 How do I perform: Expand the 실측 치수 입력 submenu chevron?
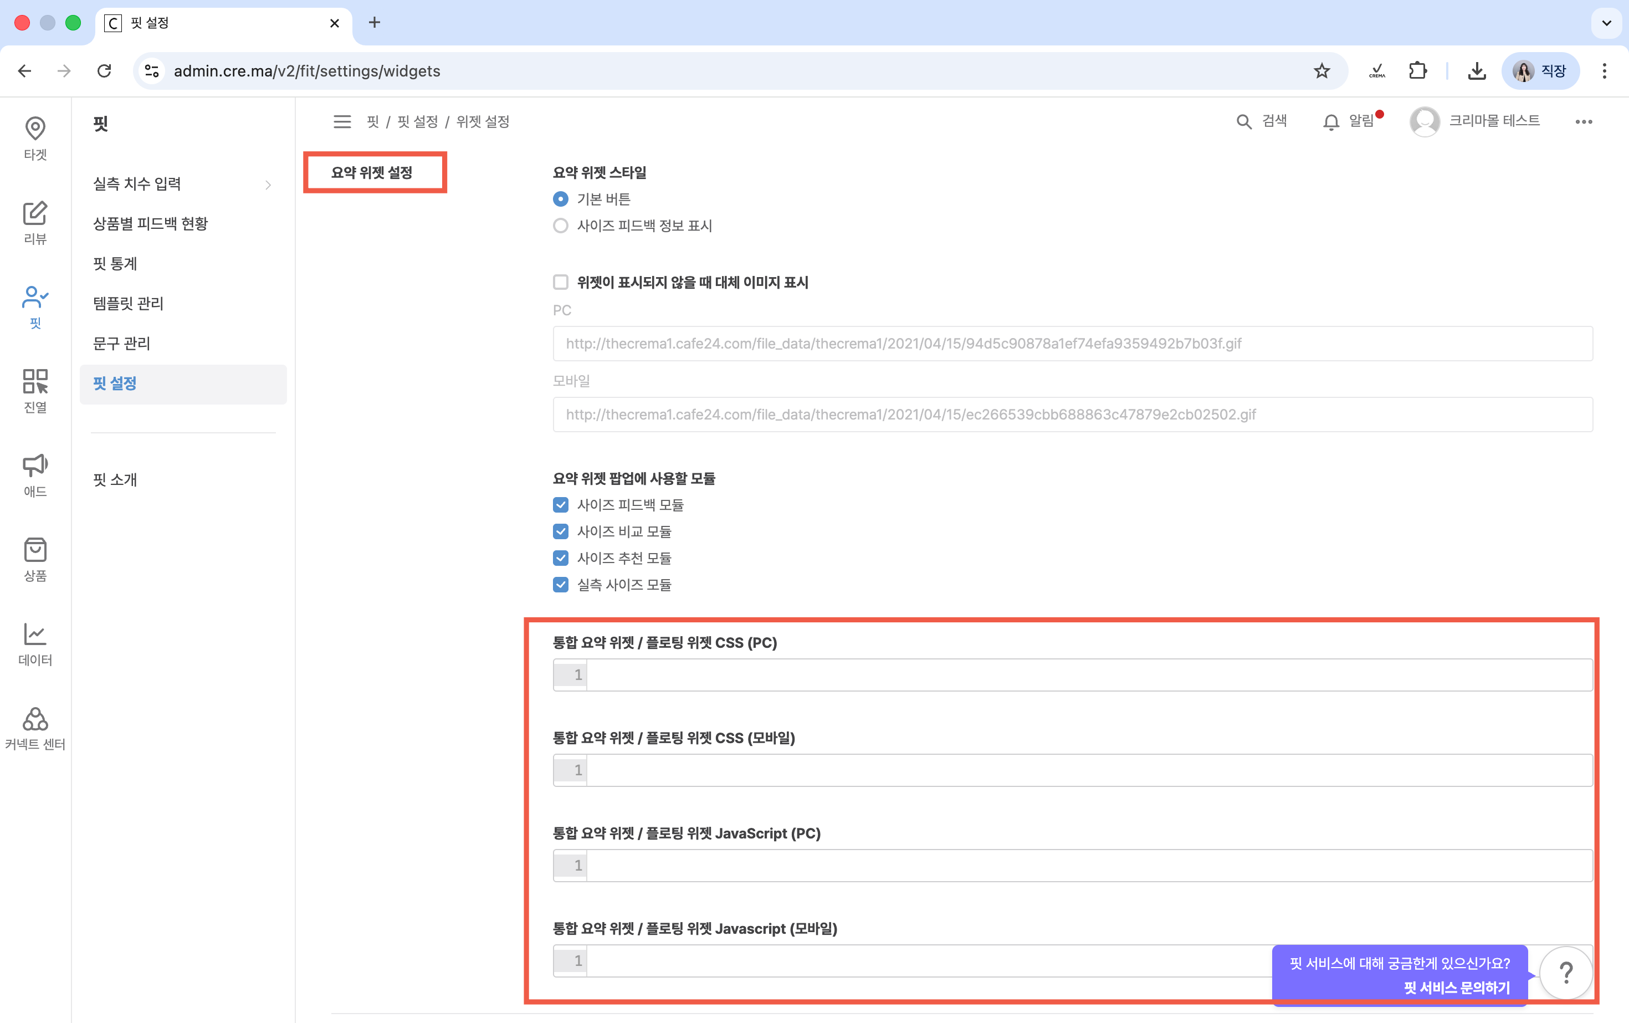coord(269,185)
